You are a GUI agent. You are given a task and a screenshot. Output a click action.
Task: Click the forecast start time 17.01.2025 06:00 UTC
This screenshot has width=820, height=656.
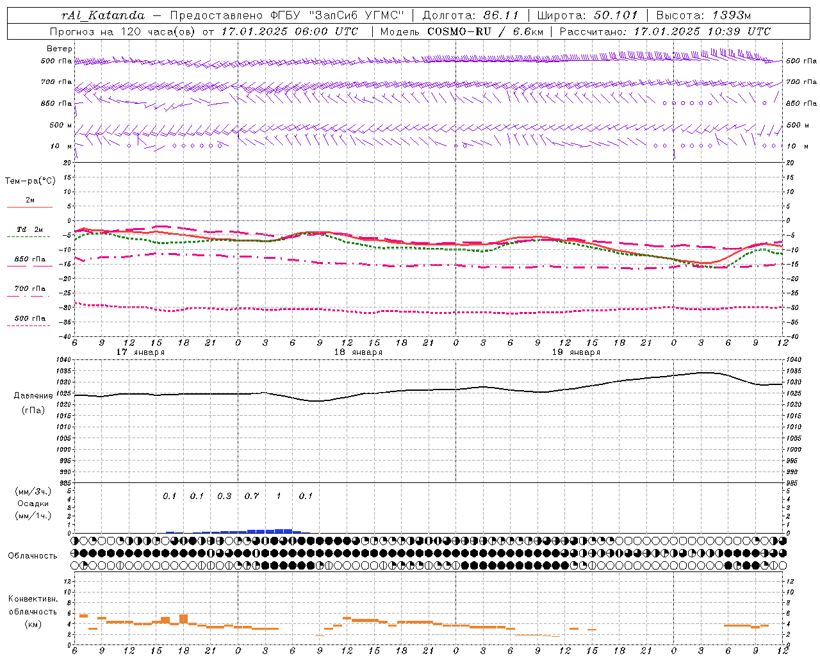click(x=290, y=31)
